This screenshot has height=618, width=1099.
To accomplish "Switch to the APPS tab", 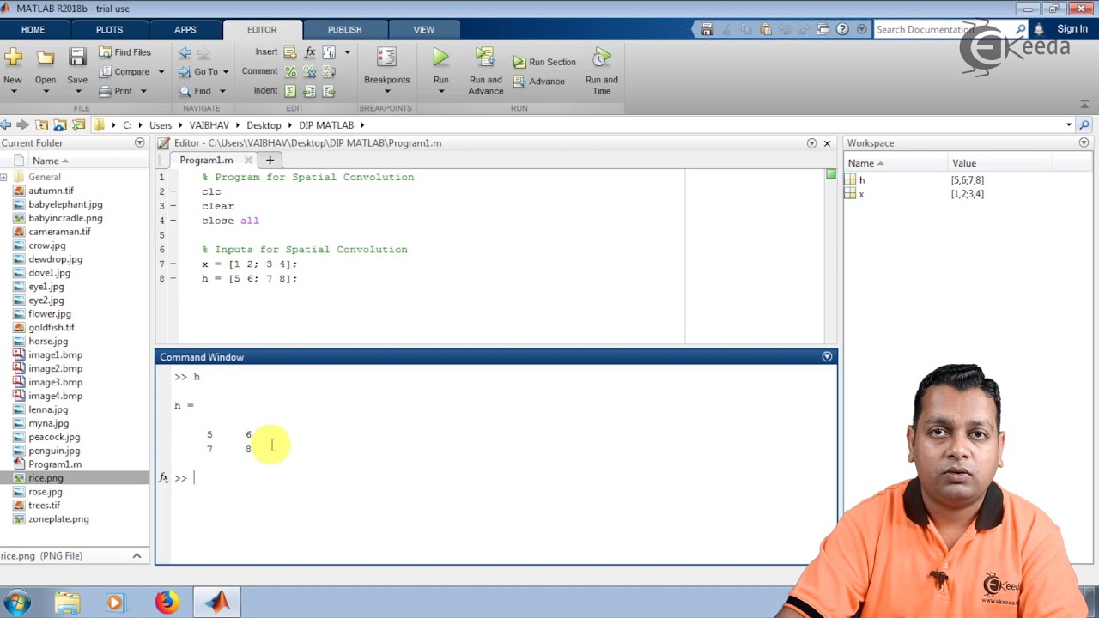I will (x=185, y=29).
